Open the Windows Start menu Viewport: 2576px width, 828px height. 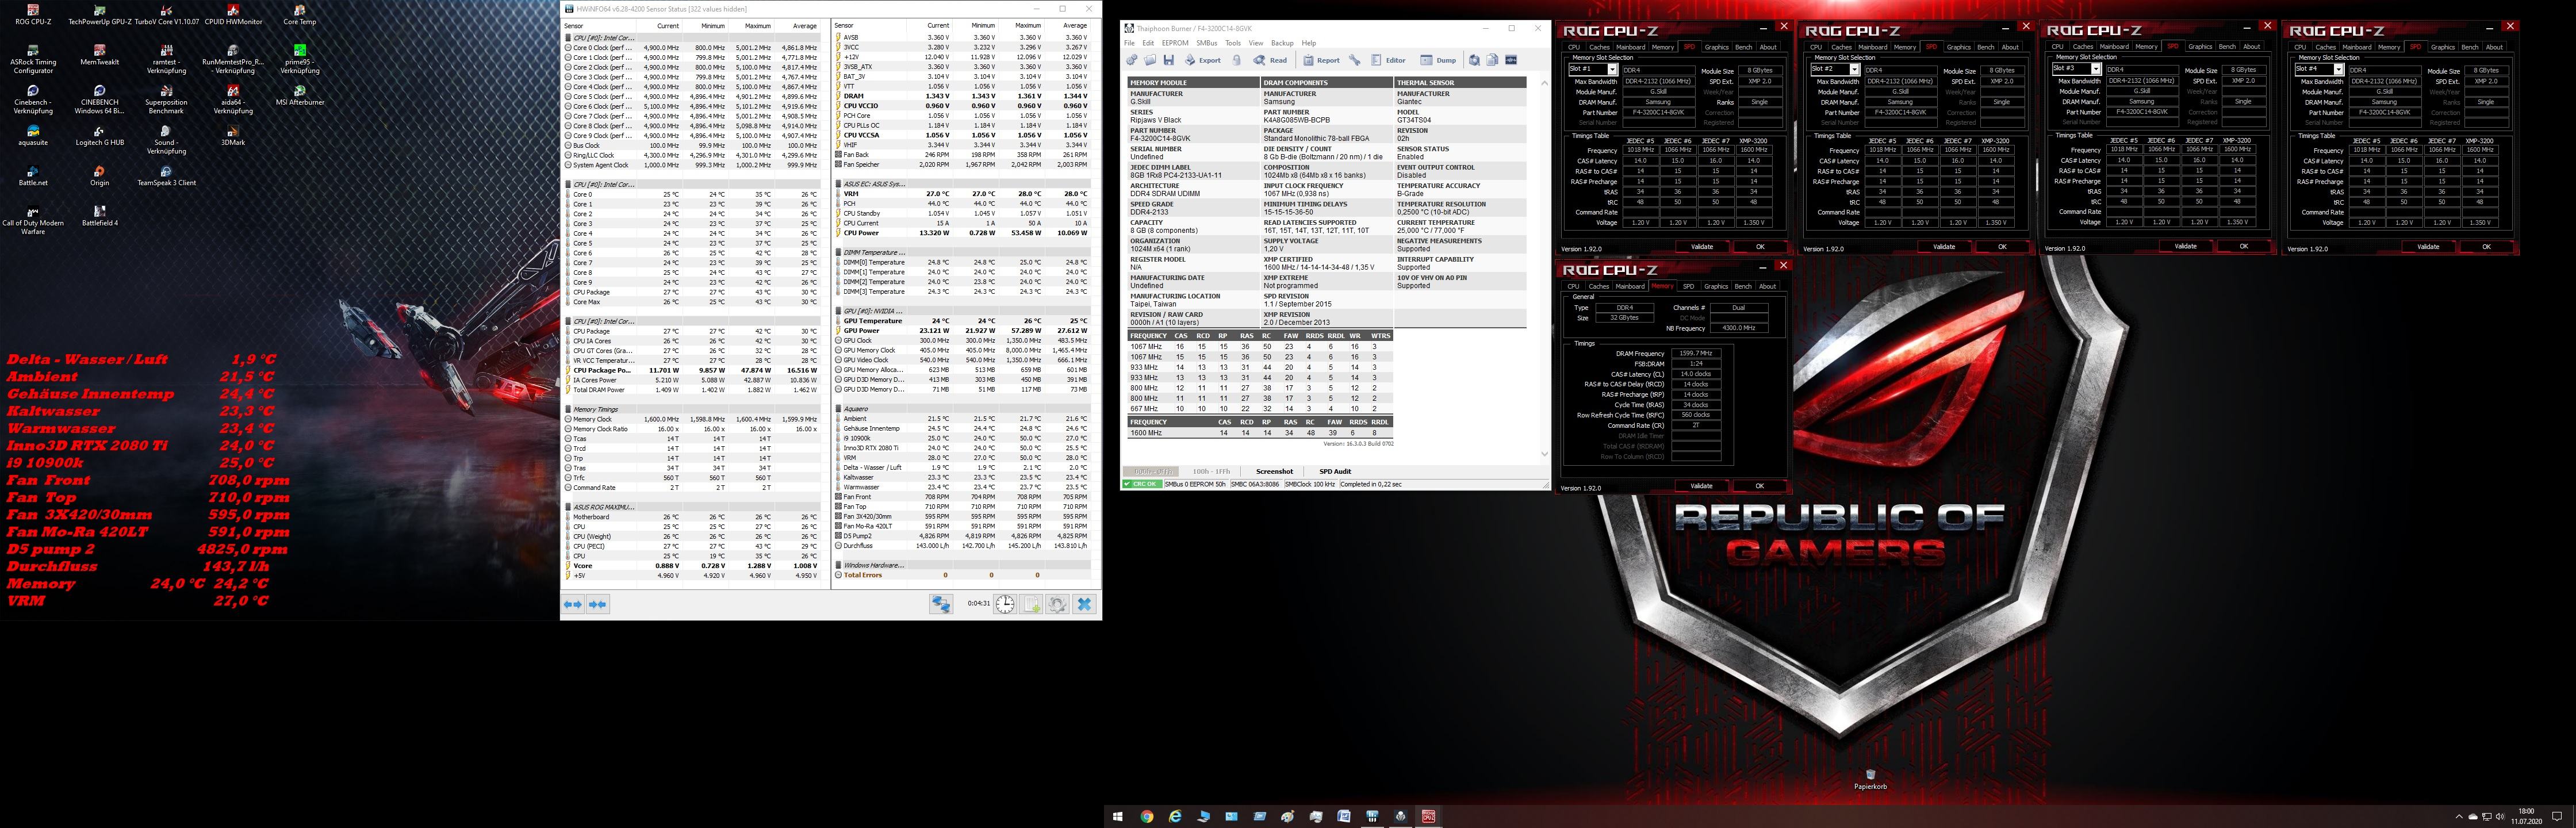coord(1118,817)
